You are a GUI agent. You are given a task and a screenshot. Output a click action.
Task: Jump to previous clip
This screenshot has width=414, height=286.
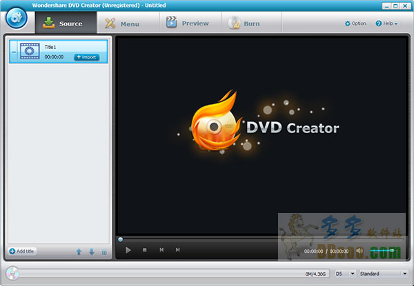click(161, 250)
